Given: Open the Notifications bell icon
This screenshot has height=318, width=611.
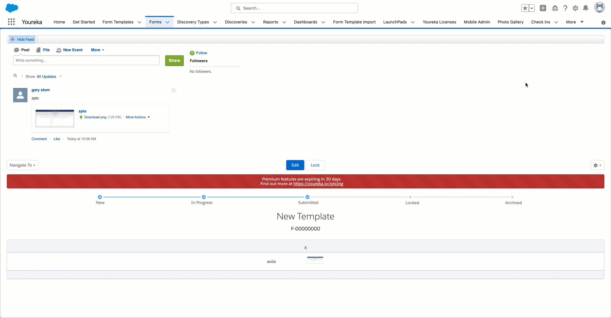Looking at the screenshot, I should [586, 8].
